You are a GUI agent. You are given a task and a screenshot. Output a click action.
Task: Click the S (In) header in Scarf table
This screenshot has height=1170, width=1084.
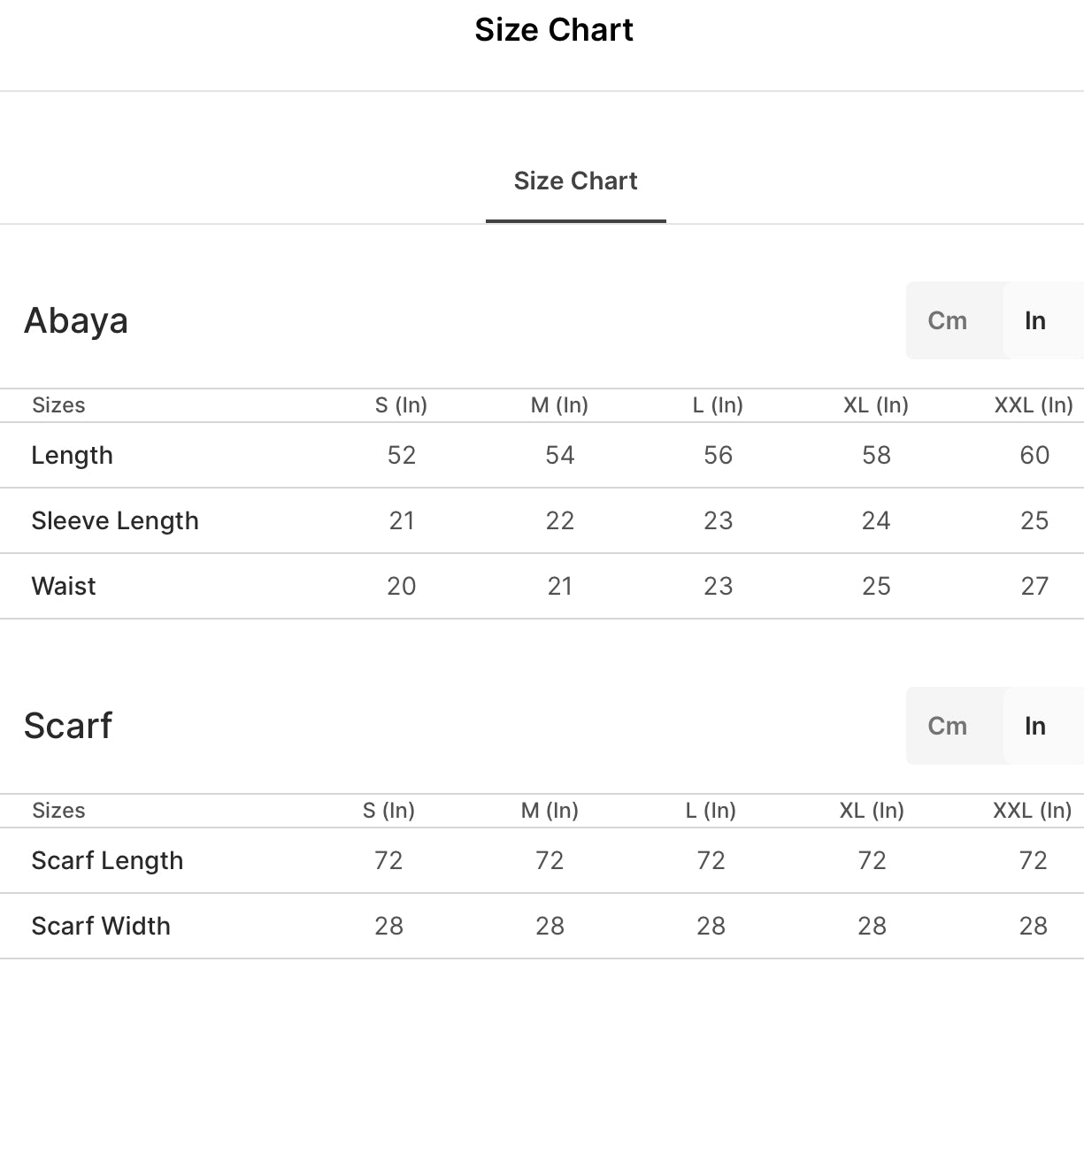click(x=388, y=811)
